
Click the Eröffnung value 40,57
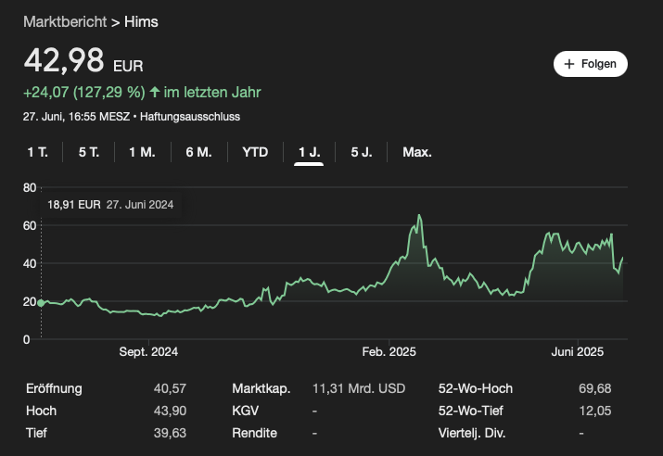170,388
